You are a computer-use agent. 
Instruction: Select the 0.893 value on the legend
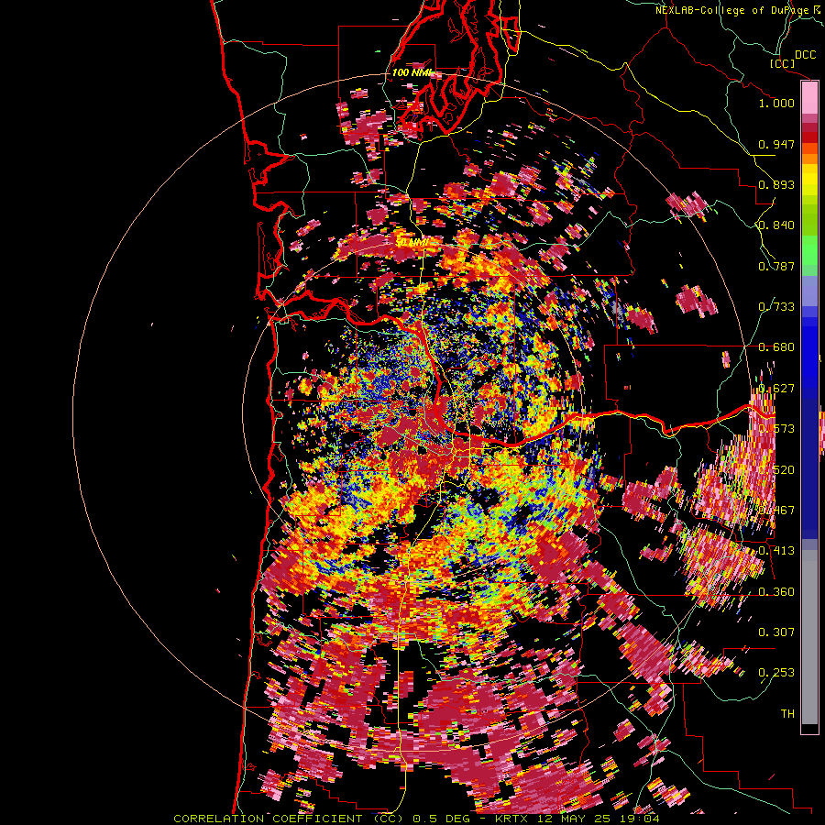776,184
